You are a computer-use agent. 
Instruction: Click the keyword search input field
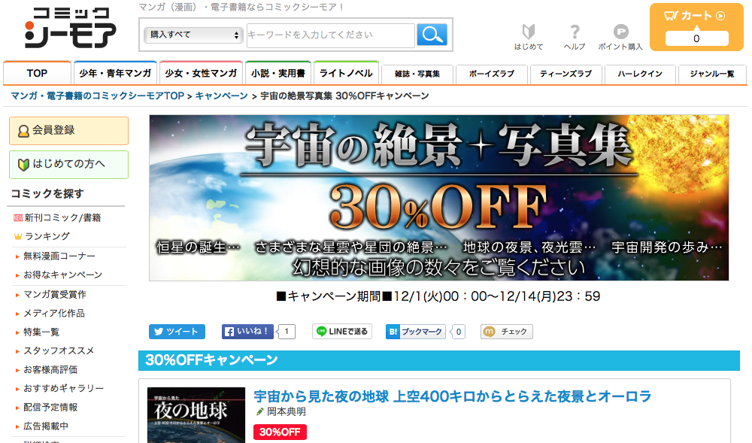[331, 35]
